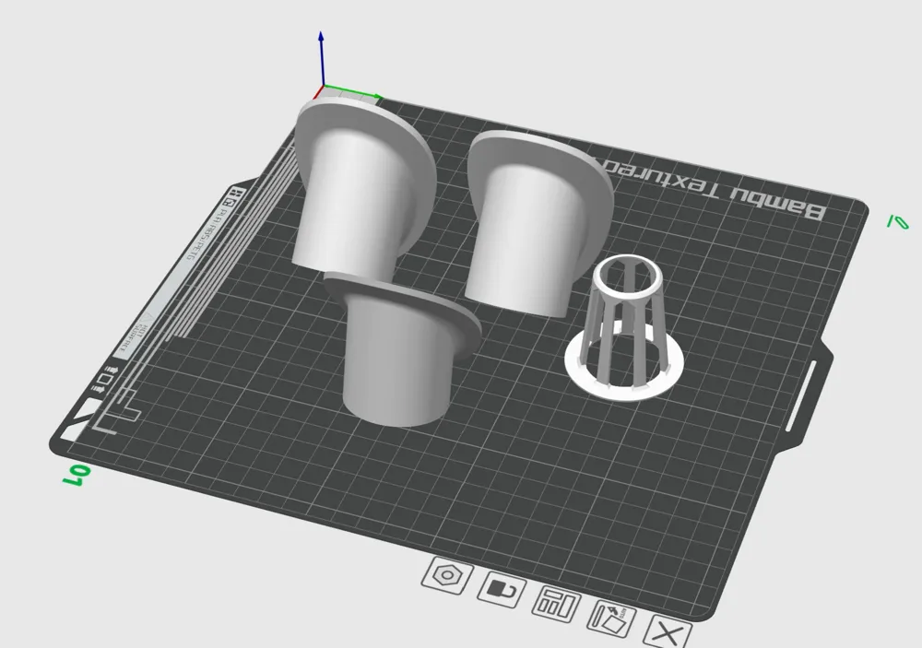Open the plate settings hexagon icon
Image resolution: width=922 pixels, height=648 pixels.
(446, 573)
